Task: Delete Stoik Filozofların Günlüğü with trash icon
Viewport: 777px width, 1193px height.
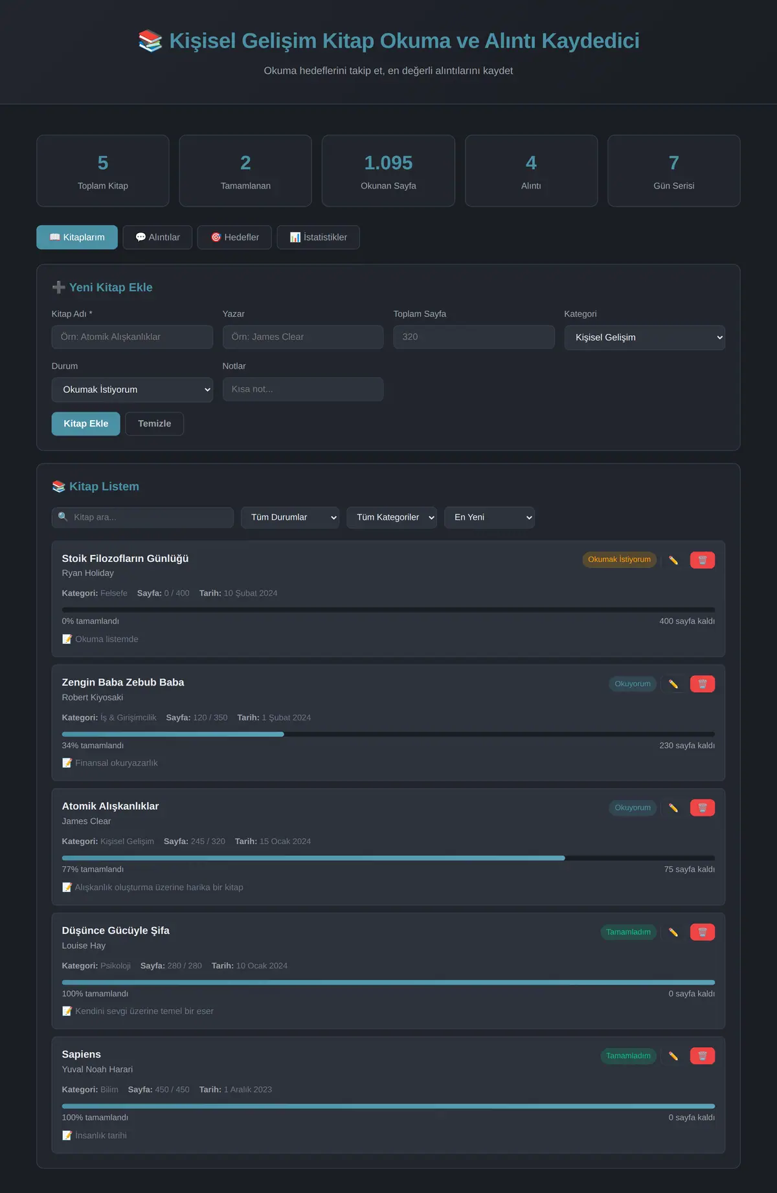Action: [x=703, y=560]
